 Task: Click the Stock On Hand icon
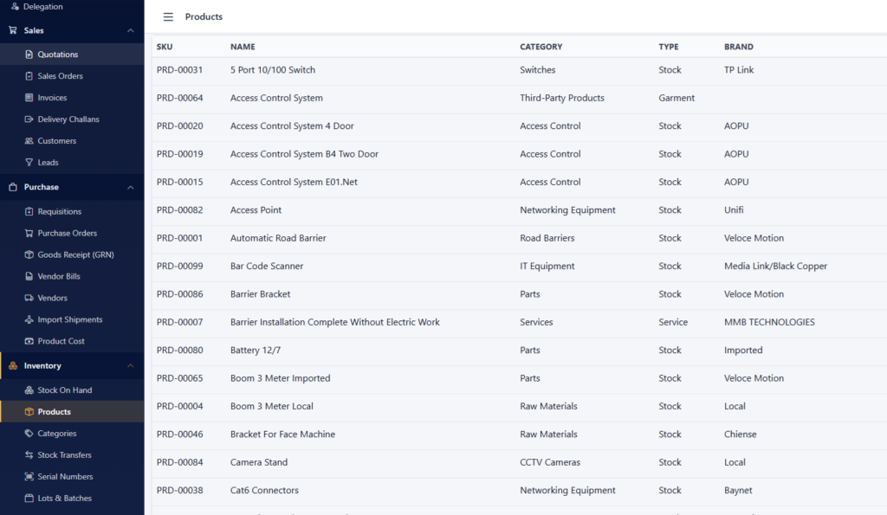click(29, 390)
